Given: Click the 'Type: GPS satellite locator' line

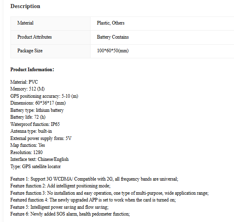Looking at the screenshot, I should [35, 166].
